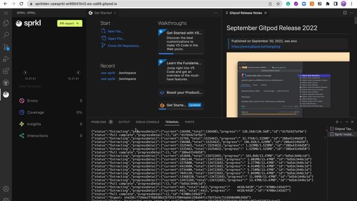Viewport: 357px width, 201px height.
Task: Maximize the panel with chevron up
Action: (x=347, y=122)
